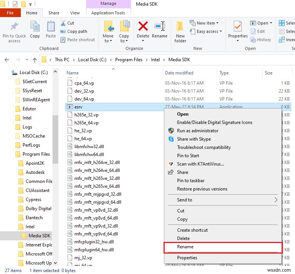
Task: Click the Paste clipboard icon
Action: [51, 26]
